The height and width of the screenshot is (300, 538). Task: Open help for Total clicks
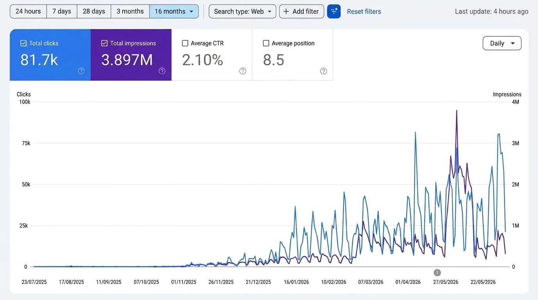(81, 71)
